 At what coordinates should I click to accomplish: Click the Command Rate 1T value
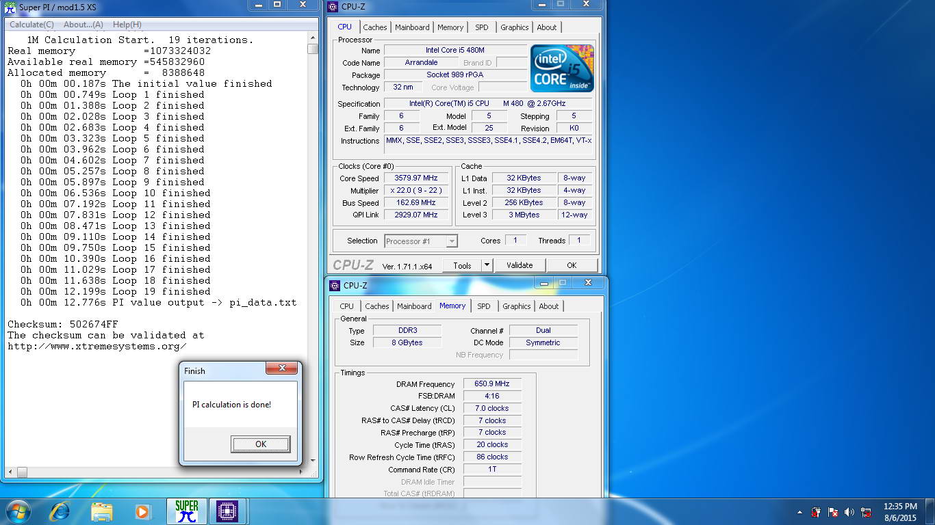click(x=492, y=470)
